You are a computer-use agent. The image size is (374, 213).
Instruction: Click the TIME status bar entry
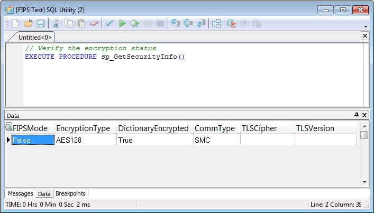(48, 205)
